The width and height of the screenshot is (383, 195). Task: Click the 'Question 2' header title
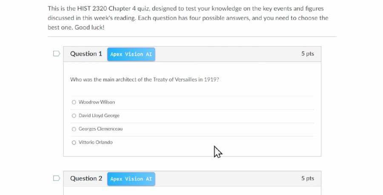pyautogui.click(x=86, y=178)
